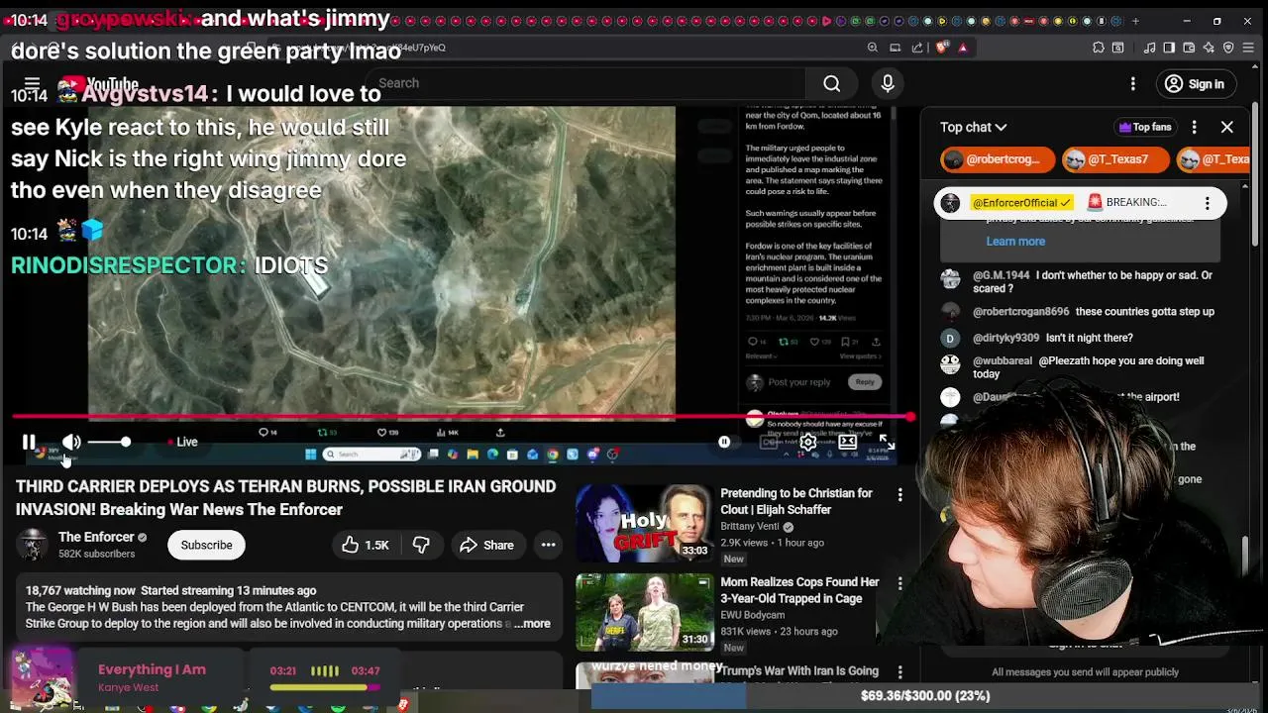Open live chat three-dot options menu
Viewport: 1268px width, 713px height.
point(1195,127)
